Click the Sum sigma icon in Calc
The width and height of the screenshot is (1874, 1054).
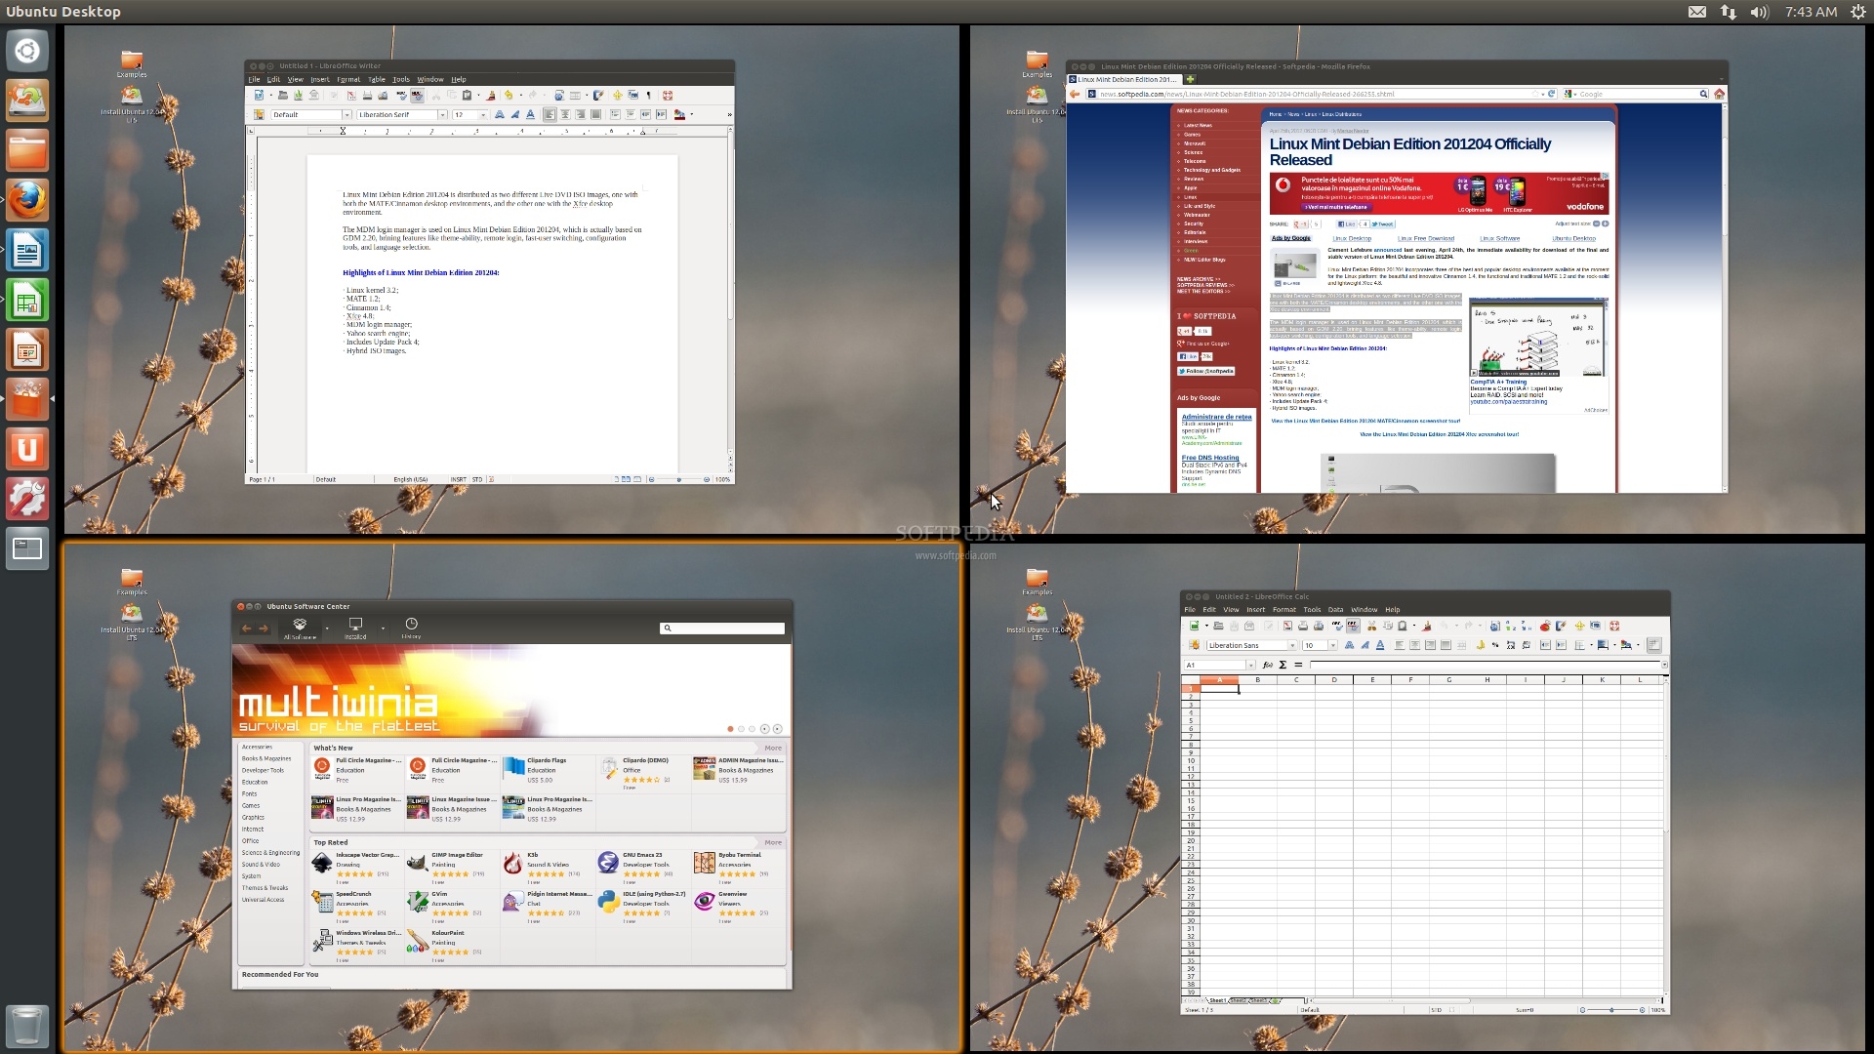(1283, 665)
